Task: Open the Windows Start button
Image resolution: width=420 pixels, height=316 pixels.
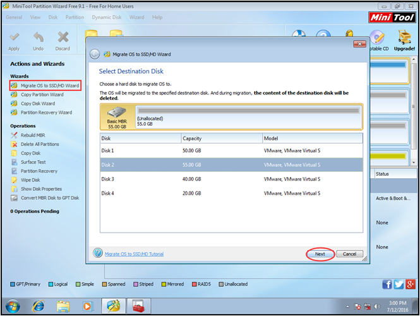Action: pyautogui.click(x=13, y=306)
